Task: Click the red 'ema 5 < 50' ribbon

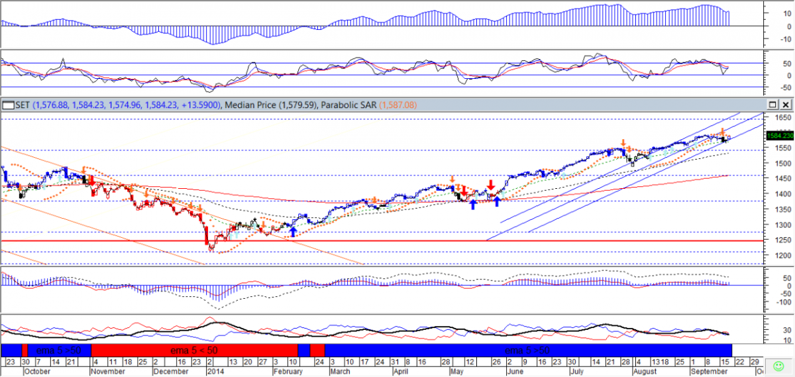Action: [194, 350]
